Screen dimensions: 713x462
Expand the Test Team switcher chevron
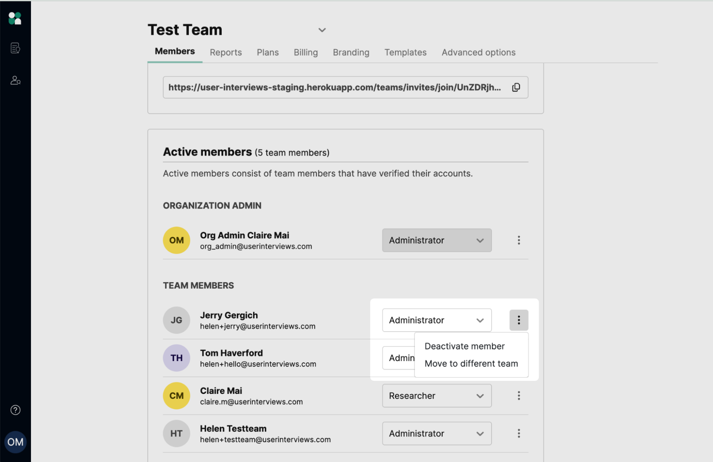tap(322, 30)
